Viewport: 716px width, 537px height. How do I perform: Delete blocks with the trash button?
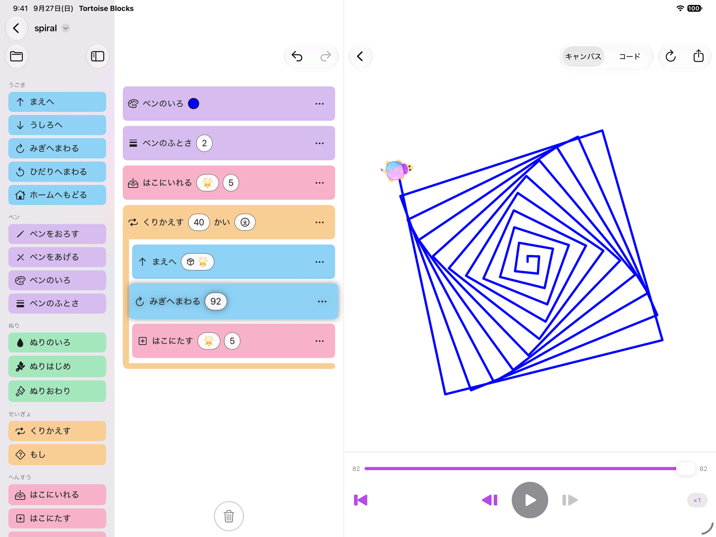(x=229, y=516)
